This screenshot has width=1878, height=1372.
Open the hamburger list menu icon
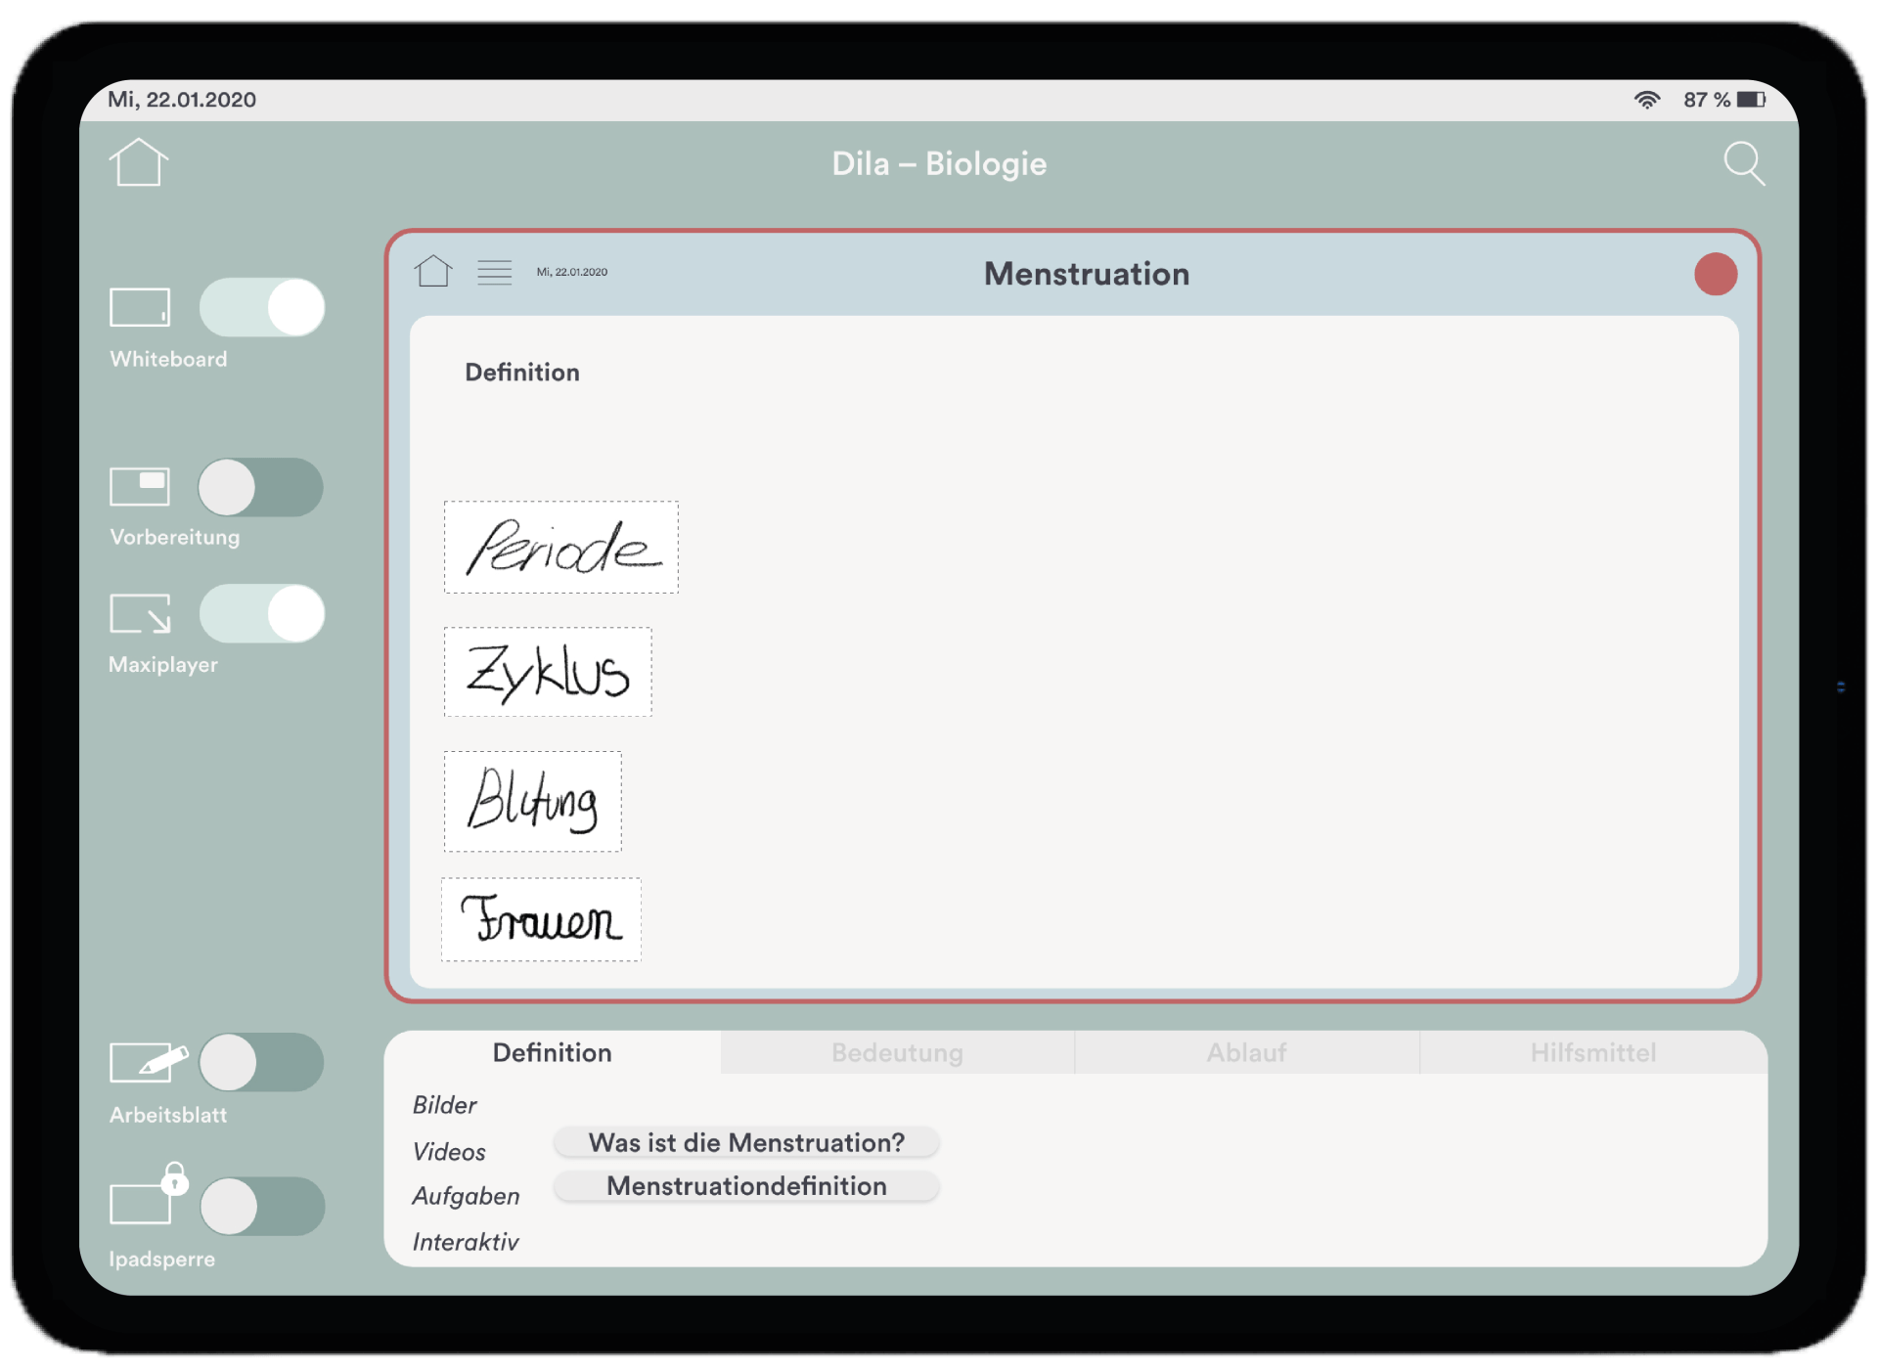click(494, 272)
